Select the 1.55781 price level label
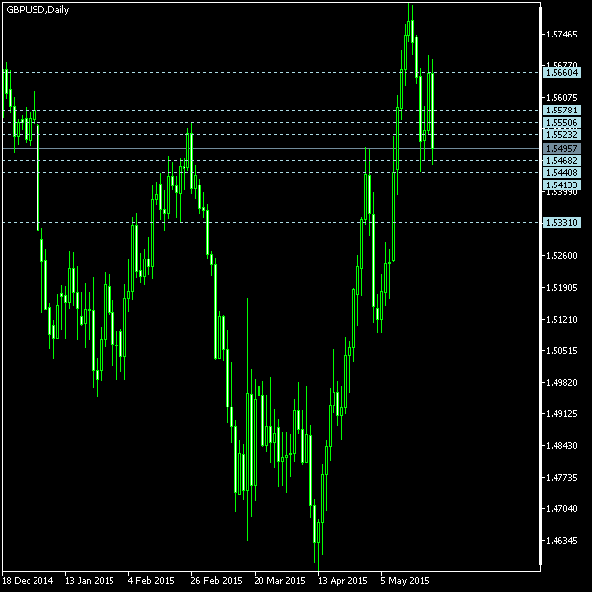Screen dimensions: 592x592 pos(561,111)
